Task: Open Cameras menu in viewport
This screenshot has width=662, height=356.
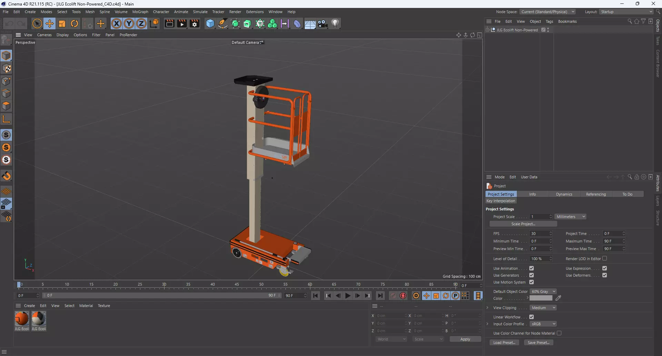Action: point(44,35)
